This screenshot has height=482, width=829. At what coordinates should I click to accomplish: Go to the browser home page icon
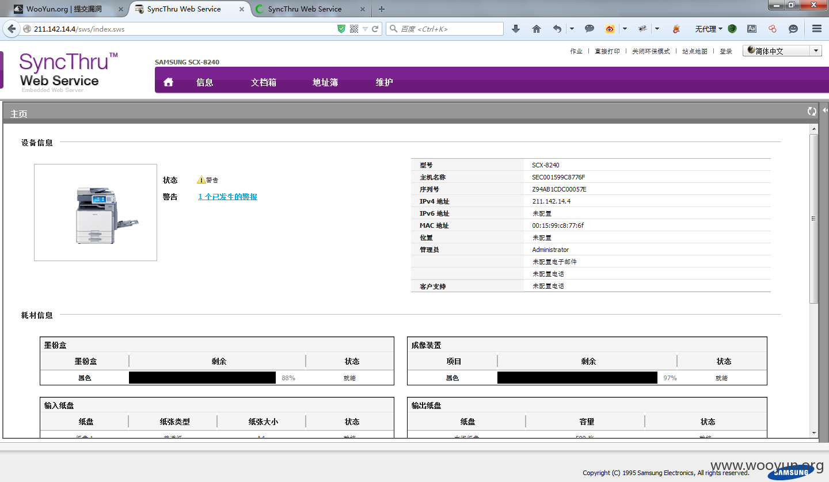click(x=537, y=29)
